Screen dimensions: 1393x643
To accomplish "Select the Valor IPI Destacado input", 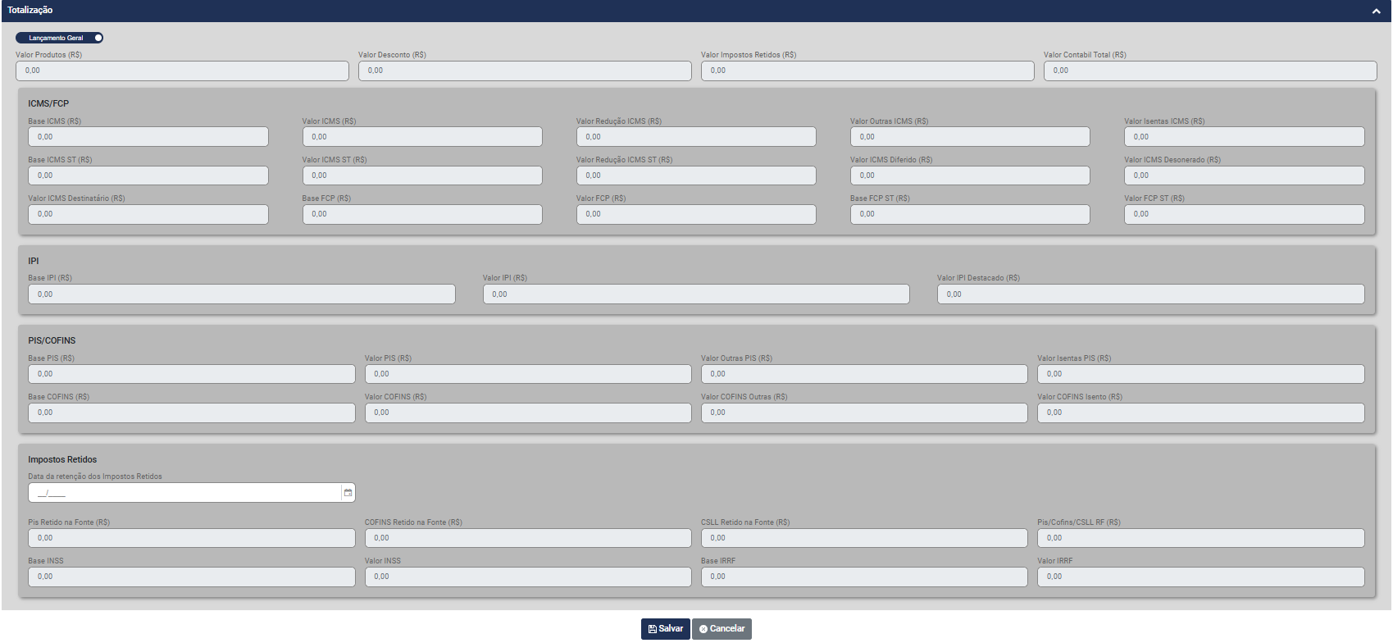I will [x=1150, y=294].
